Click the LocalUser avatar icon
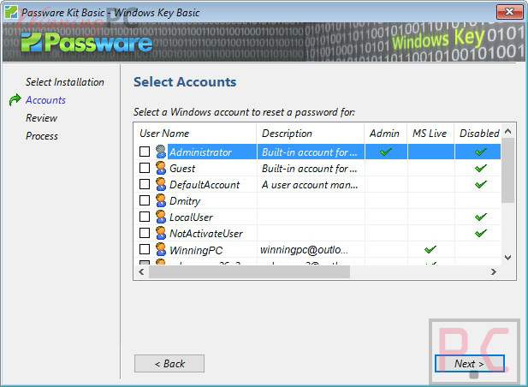This screenshot has height=387, width=528. tap(161, 217)
